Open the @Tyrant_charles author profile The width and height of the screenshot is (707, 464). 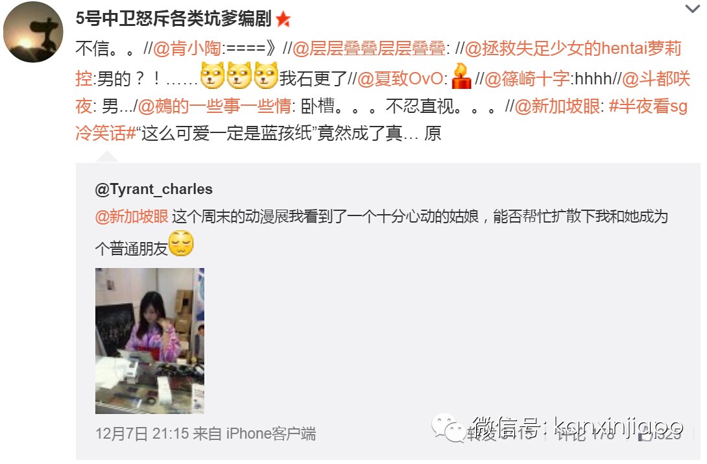pyautogui.click(x=154, y=189)
